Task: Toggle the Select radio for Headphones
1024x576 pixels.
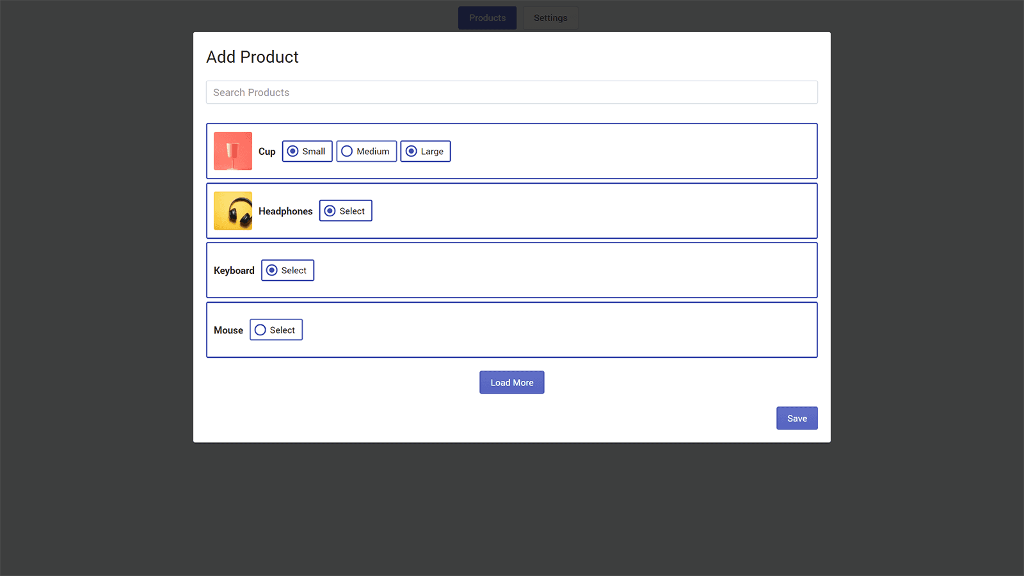Action: pyautogui.click(x=330, y=211)
